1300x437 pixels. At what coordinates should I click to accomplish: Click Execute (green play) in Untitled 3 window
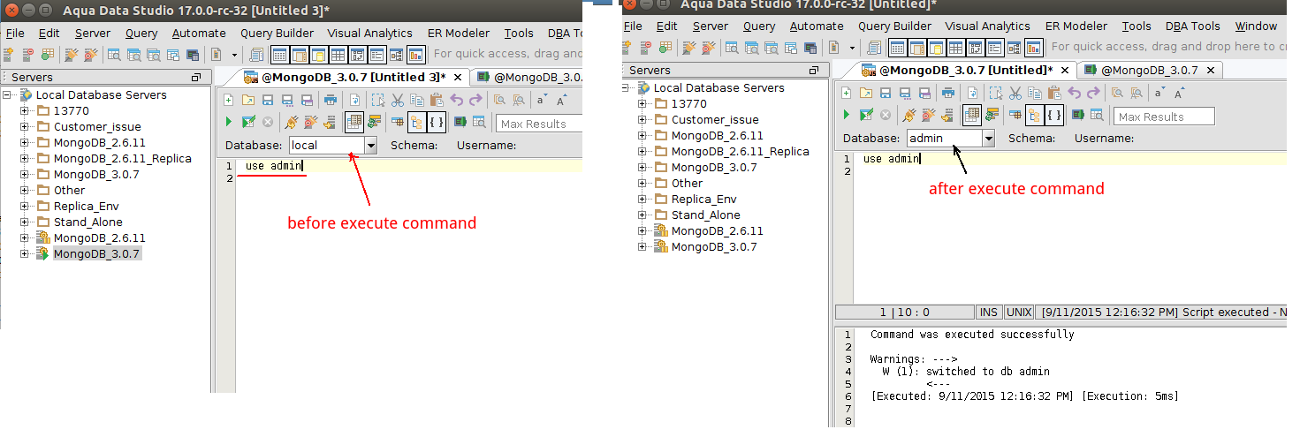click(x=228, y=123)
